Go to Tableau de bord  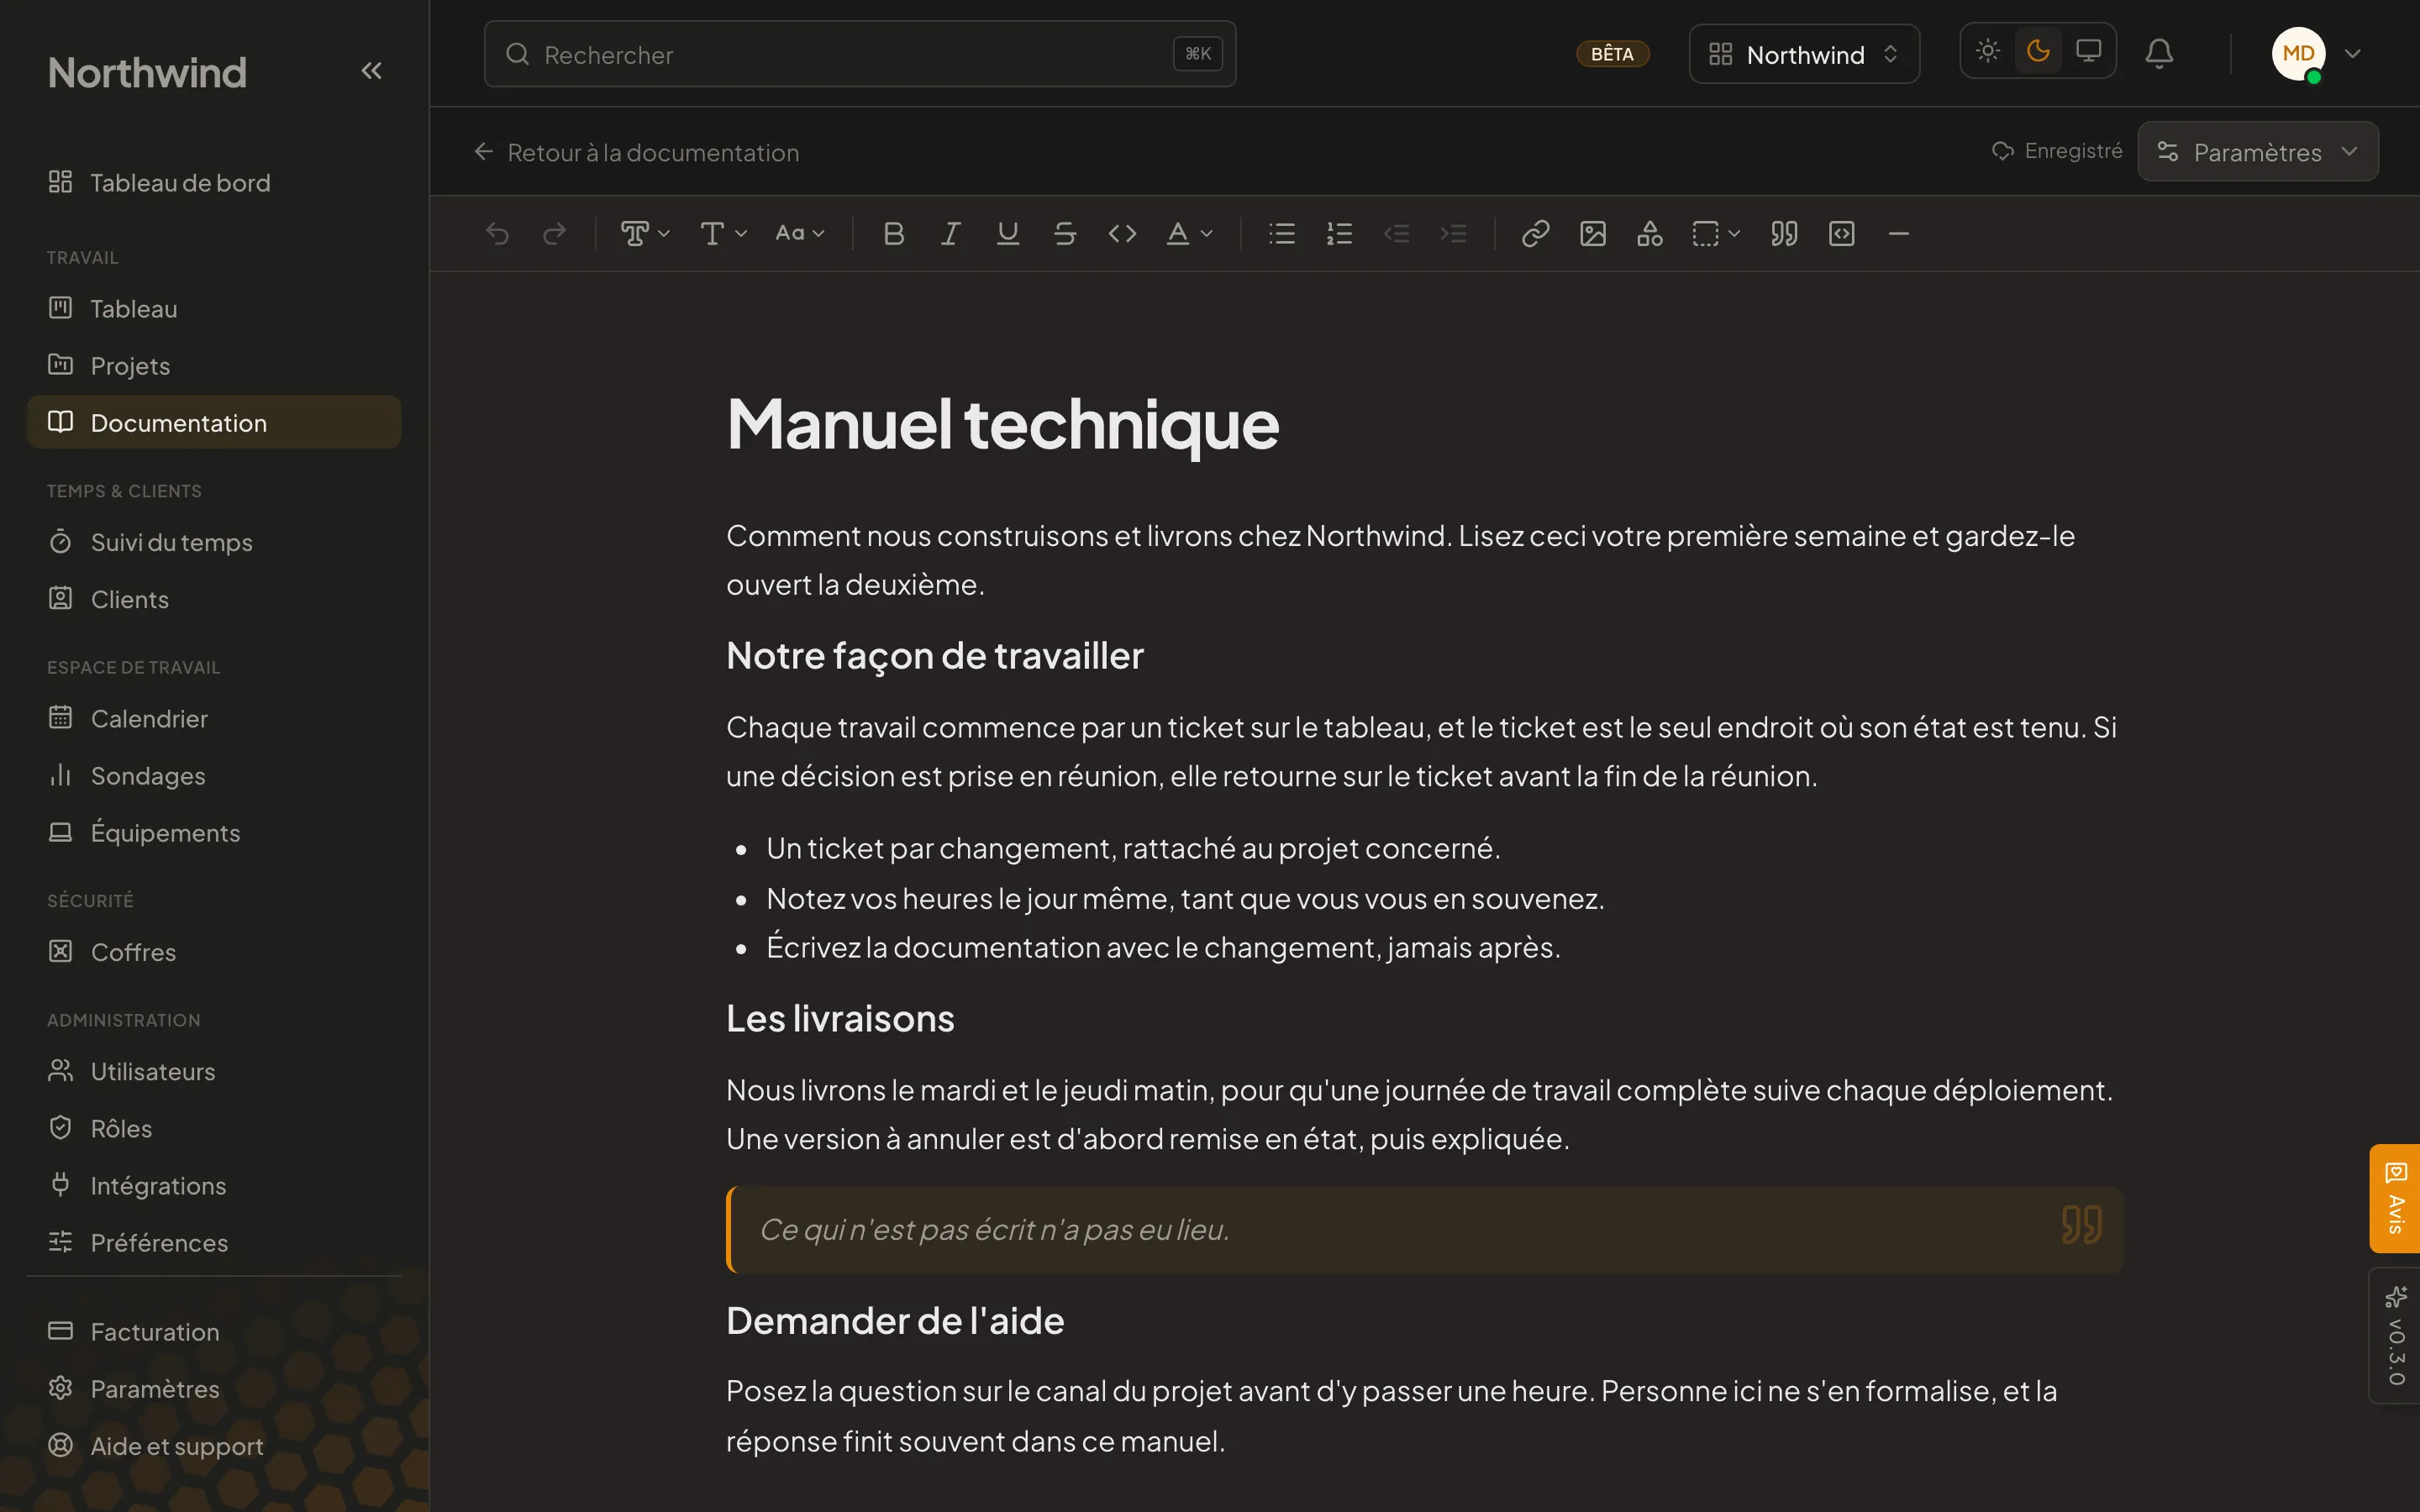coord(213,183)
